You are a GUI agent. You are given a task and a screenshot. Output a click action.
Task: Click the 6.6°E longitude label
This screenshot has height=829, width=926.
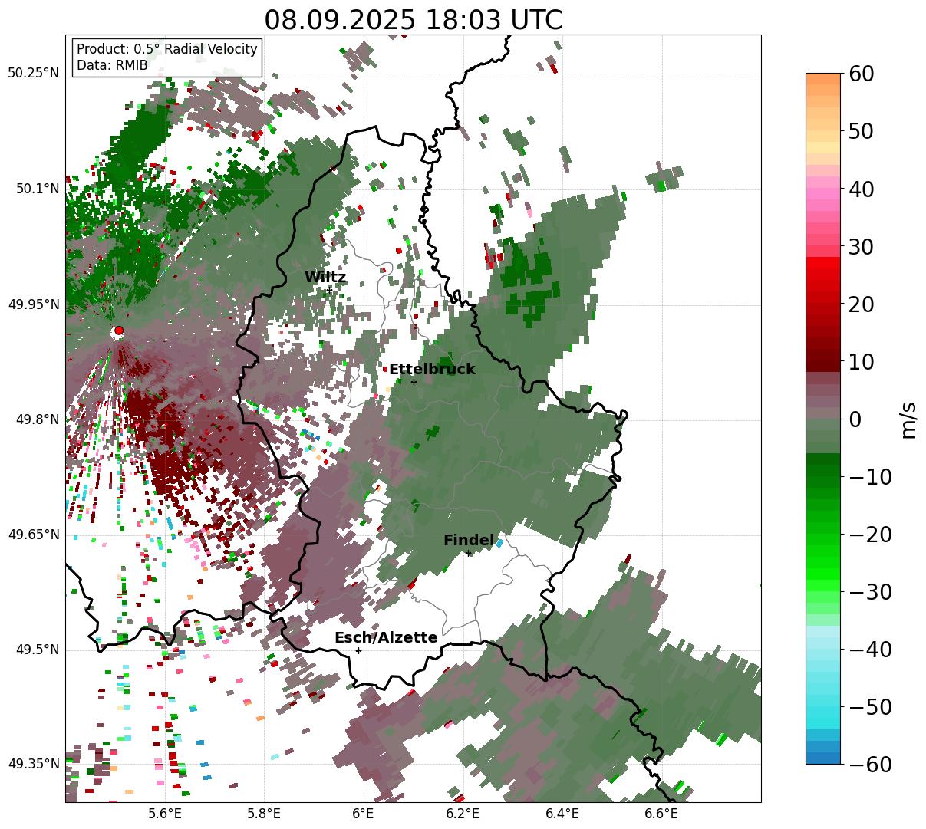(x=661, y=814)
